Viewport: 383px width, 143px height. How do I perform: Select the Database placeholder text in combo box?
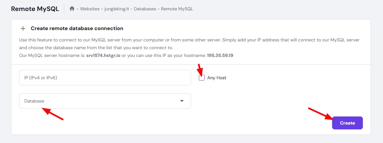(x=34, y=101)
